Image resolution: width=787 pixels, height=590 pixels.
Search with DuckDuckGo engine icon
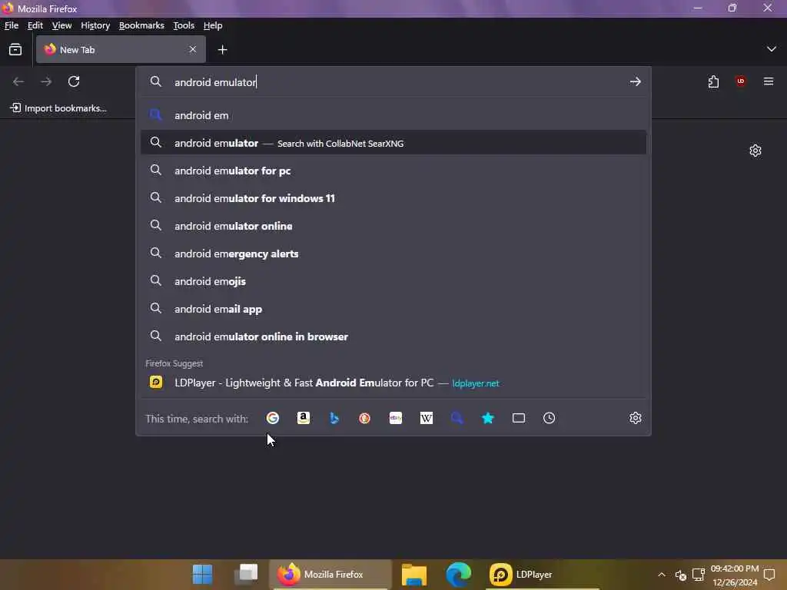point(365,418)
